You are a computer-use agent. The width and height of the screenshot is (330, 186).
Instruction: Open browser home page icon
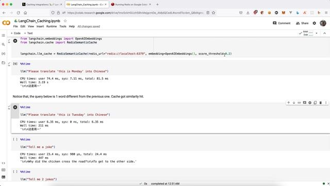25,13
